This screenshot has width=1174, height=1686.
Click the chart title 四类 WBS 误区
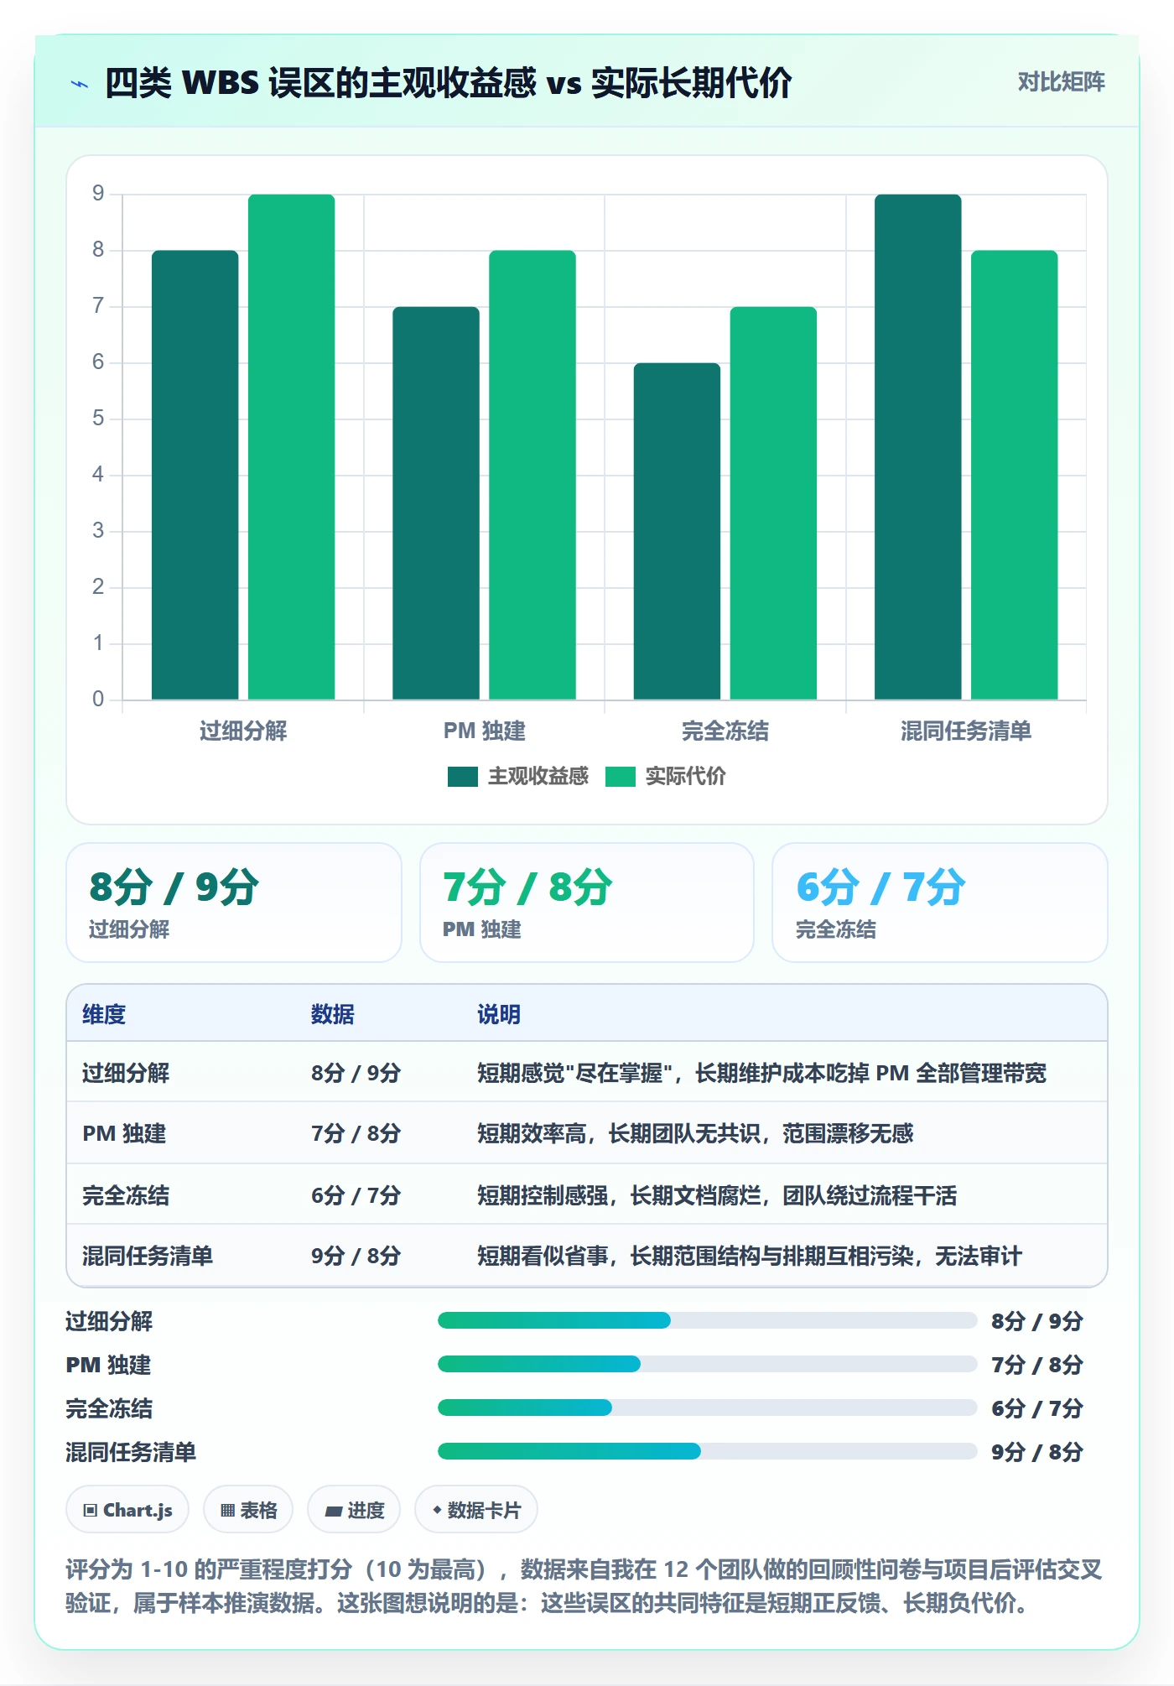(x=448, y=83)
